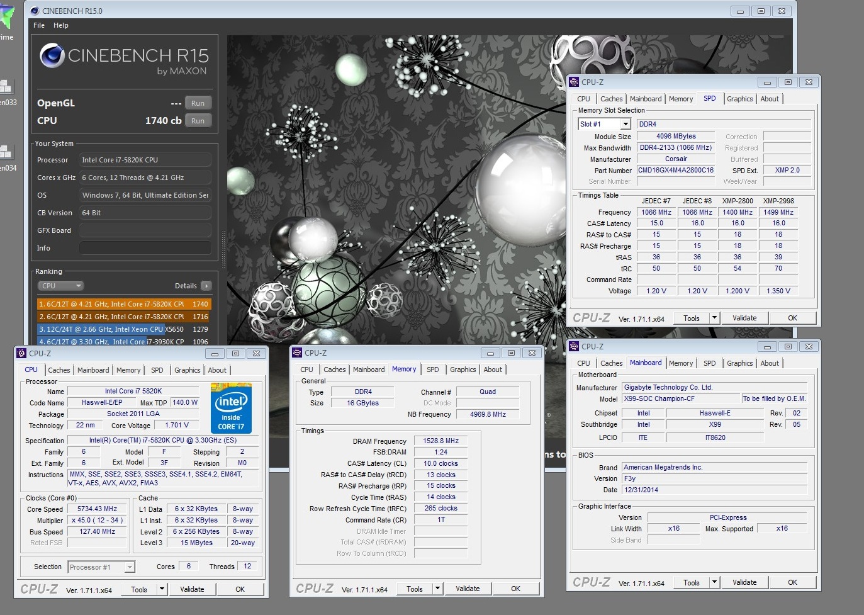The image size is (864, 615).
Task: Click the part number CMD16GX4M4A2800C16
Action: pyautogui.click(x=676, y=170)
